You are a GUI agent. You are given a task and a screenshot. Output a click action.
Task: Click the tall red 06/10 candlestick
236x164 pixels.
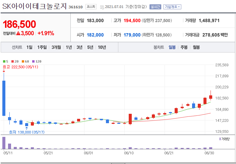(x=130, y=119)
